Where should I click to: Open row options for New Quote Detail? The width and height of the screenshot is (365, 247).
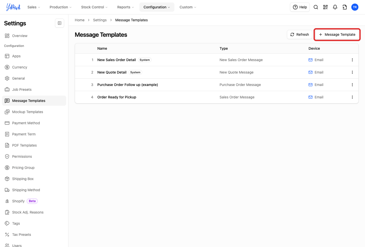point(352,72)
